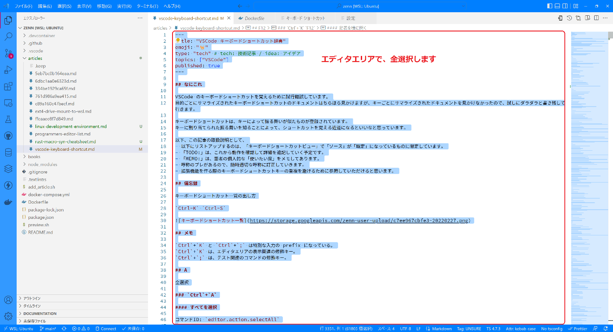This screenshot has width=613, height=332.
Task: Toggle secondary side bar layout button
Action: 565,6
